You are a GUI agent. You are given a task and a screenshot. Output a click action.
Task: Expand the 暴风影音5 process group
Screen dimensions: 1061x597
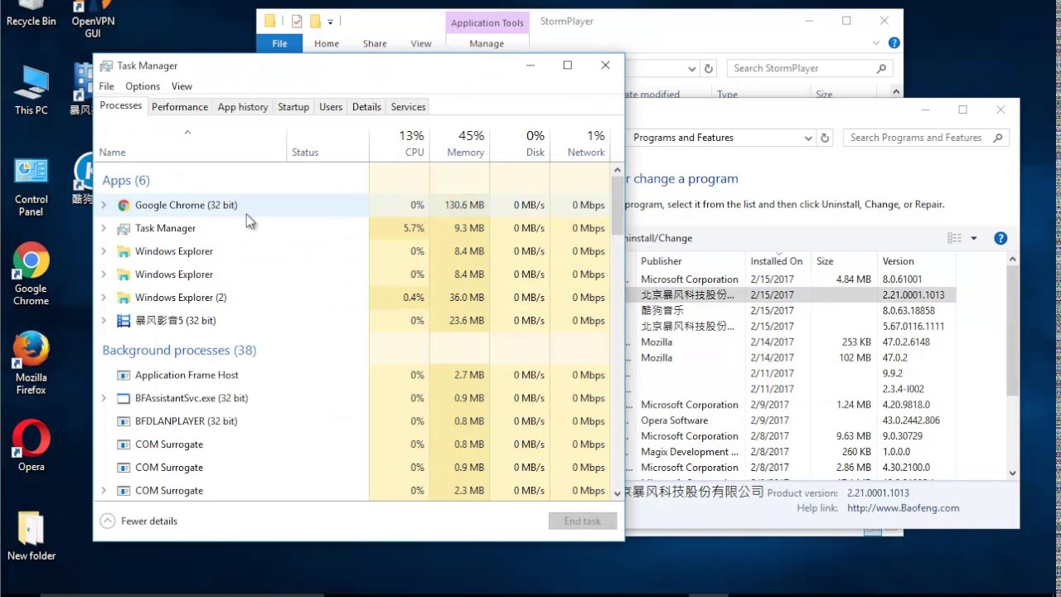(104, 321)
